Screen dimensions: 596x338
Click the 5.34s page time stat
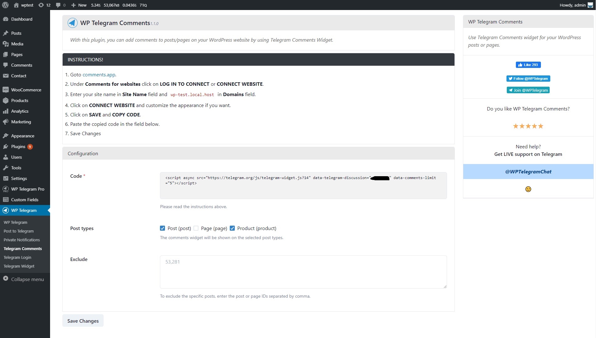pos(96,5)
